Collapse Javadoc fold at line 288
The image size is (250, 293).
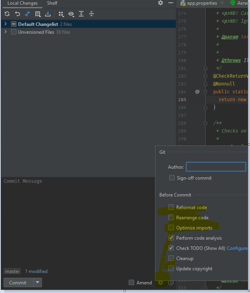pos(205,123)
